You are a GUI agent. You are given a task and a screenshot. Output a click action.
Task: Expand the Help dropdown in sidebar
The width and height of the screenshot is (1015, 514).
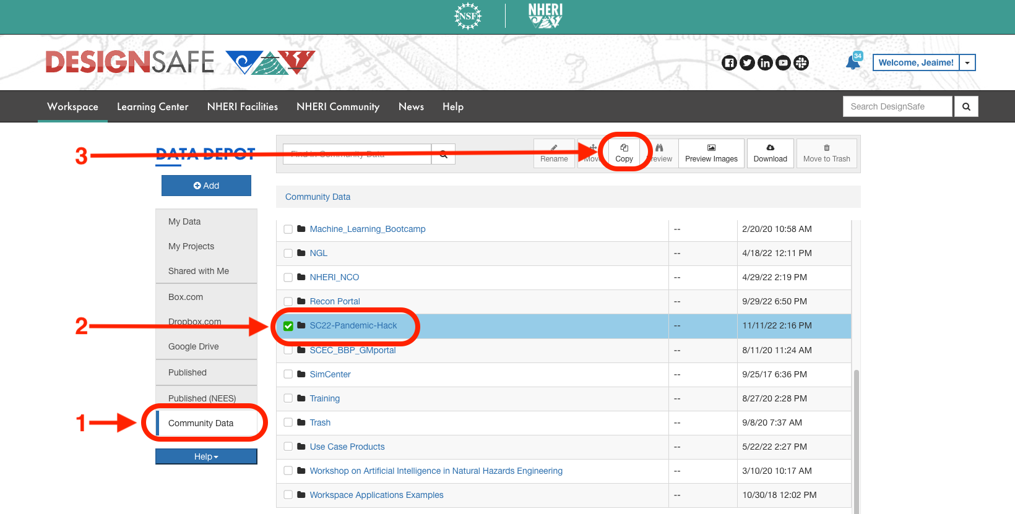206,456
